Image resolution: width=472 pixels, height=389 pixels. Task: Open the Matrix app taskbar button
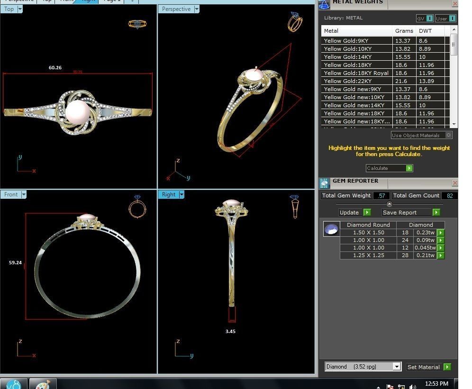tap(14, 384)
